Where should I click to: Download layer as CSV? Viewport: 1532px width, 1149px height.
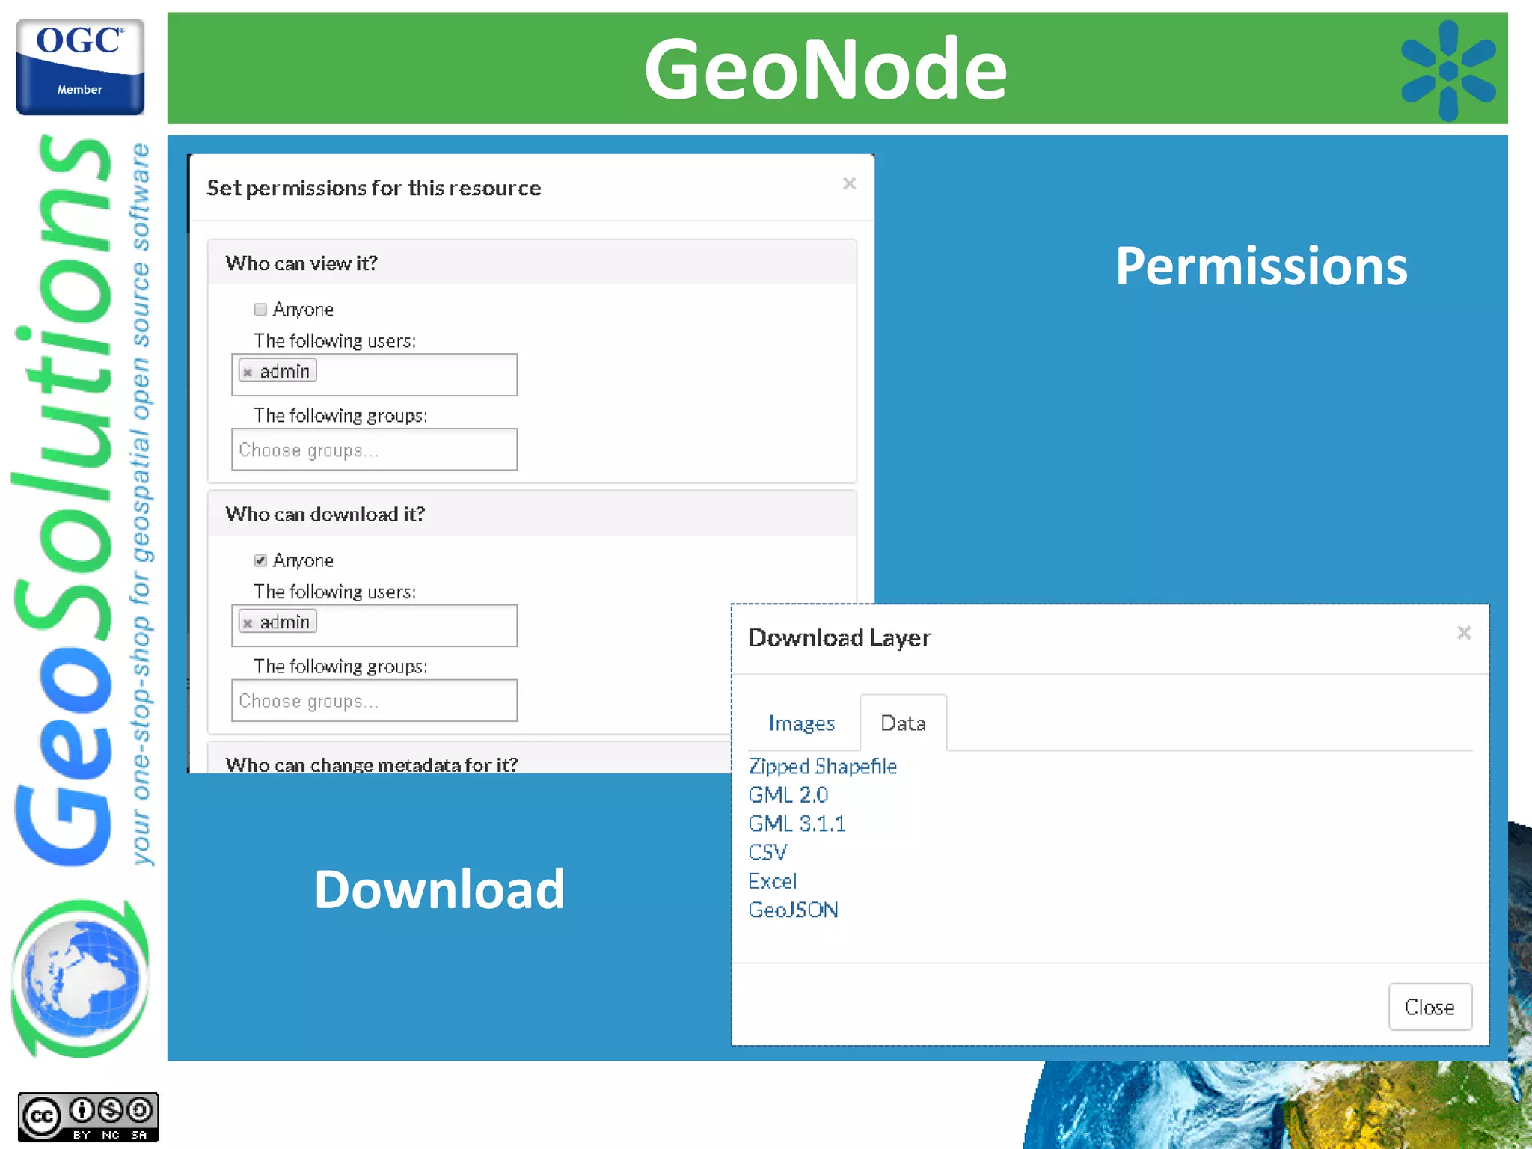pyautogui.click(x=767, y=852)
